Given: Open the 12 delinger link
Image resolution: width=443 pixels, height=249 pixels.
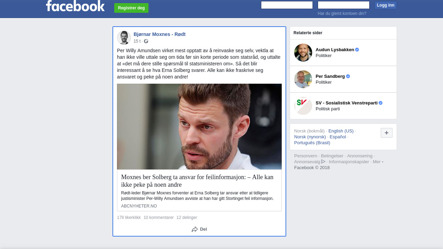Looking at the screenshot, I should coord(187,218).
